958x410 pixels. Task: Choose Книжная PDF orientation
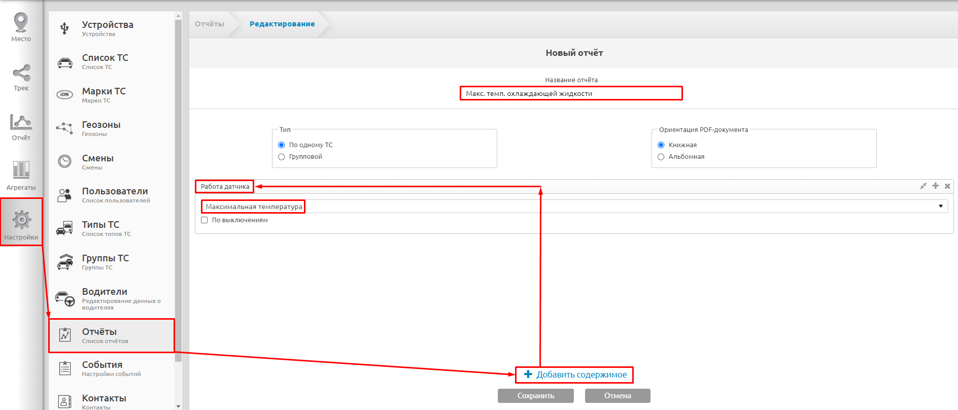point(661,145)
